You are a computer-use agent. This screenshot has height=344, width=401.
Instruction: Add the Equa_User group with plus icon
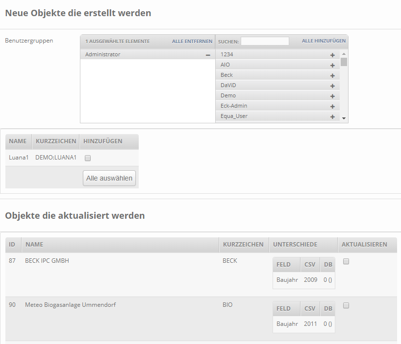pos(332,116)
